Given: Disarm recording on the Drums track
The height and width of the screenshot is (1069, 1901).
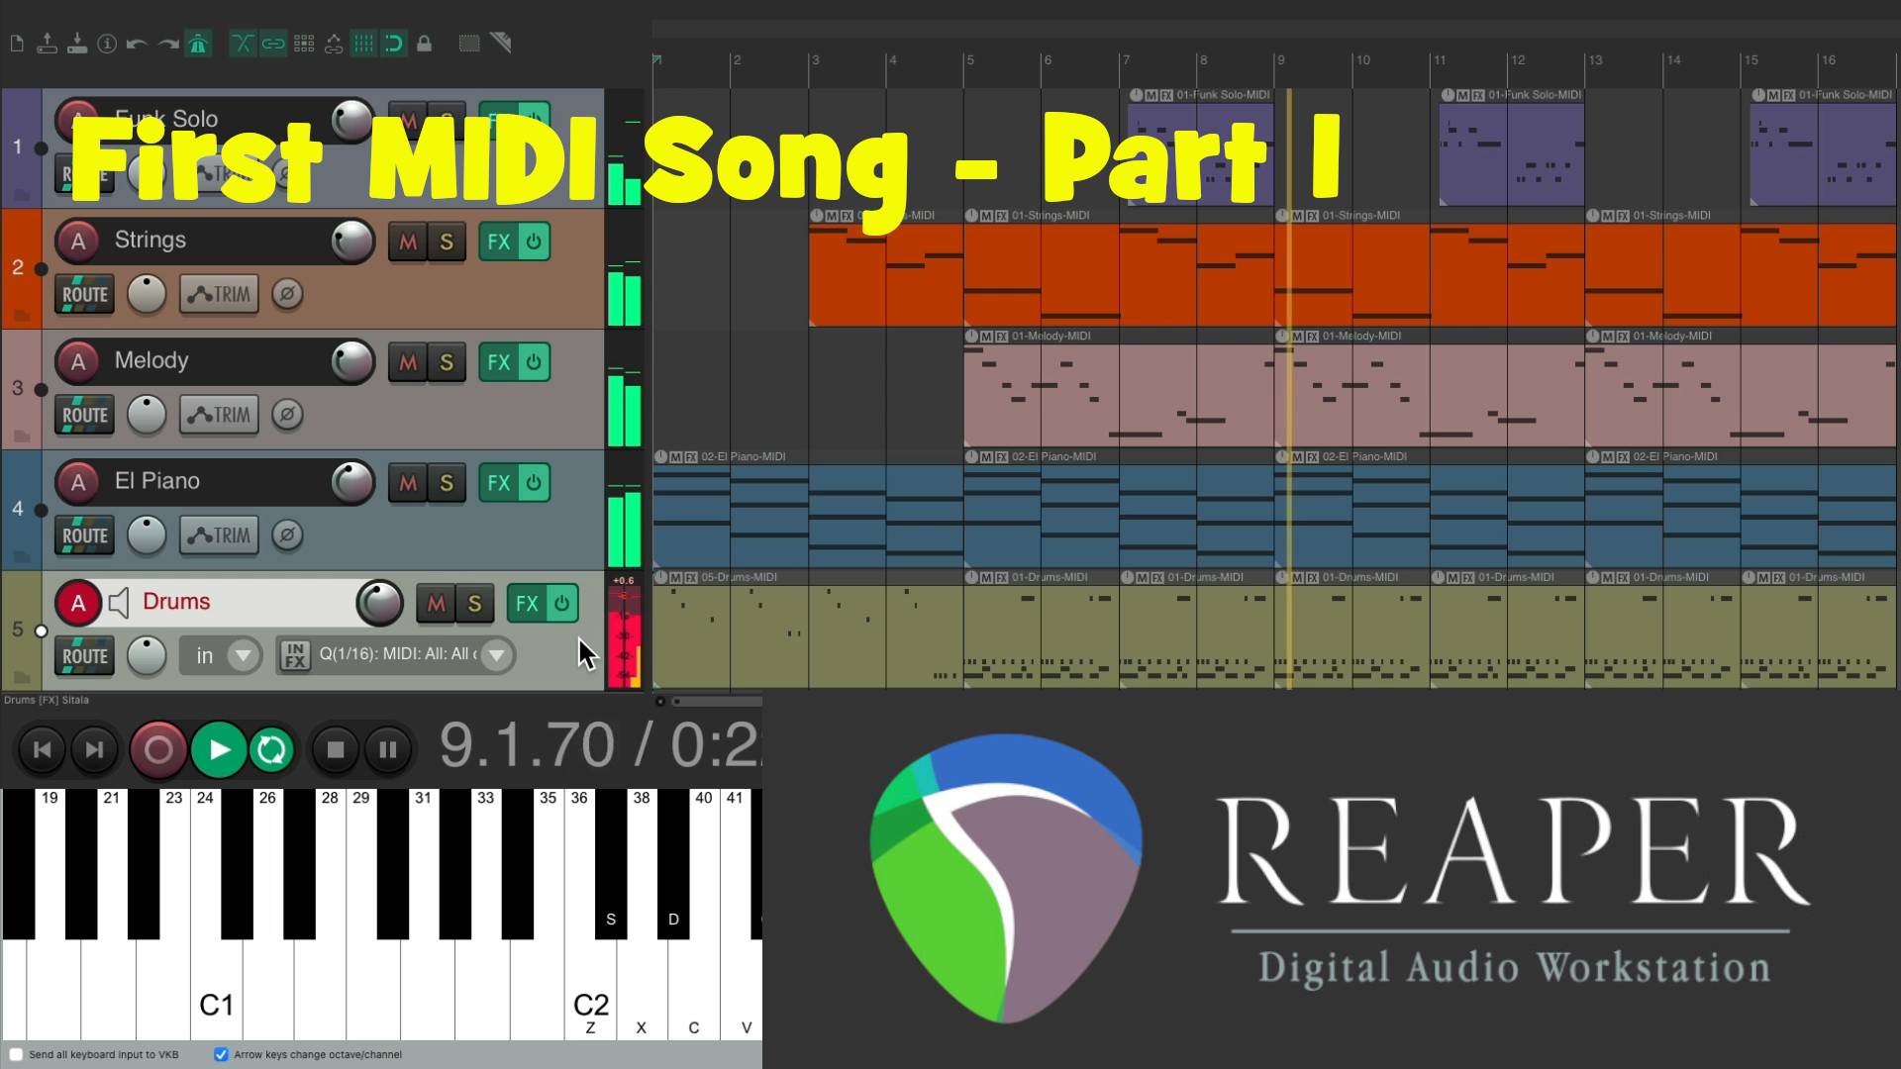Looking at the screenshot, I should (78, 604).
